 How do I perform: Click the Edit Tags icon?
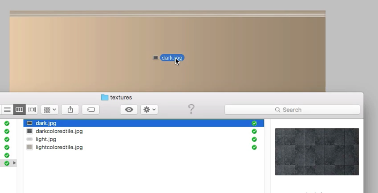90,110
